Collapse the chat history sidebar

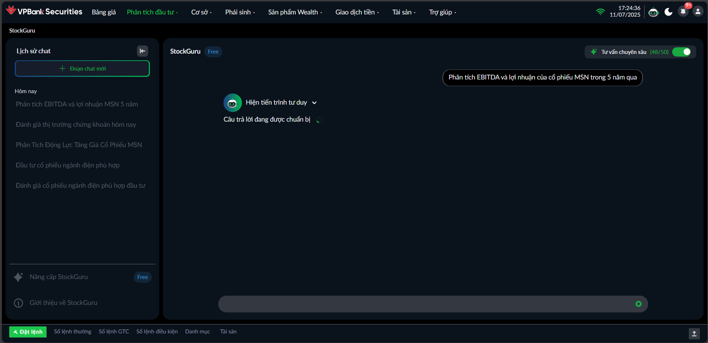point(143,51)
